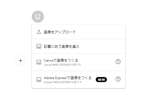Screen dimensions: 145x98
Task: Select Adobe Expressで画像をつくる option
Action: 78,80
